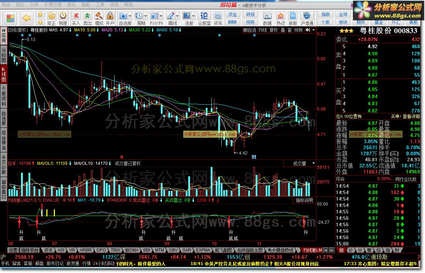Expand the 画线 drawing dropdown arrow
The height and width of the screenshot is (273, 425).
point(178,16)
